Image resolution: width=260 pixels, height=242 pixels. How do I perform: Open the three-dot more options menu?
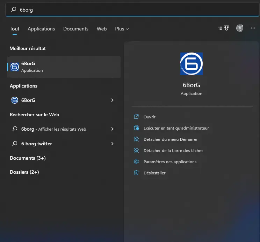[x=253, y=28]
